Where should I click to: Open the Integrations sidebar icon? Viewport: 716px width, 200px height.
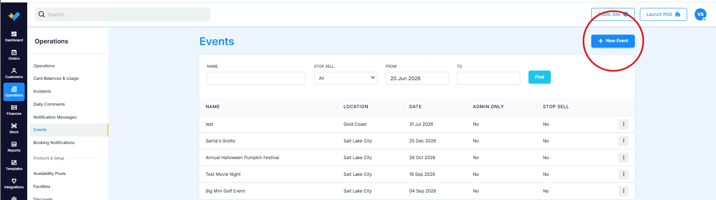point(14,183)
